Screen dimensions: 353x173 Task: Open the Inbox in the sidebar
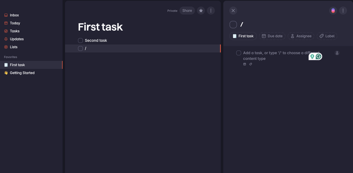coord(14,15)
